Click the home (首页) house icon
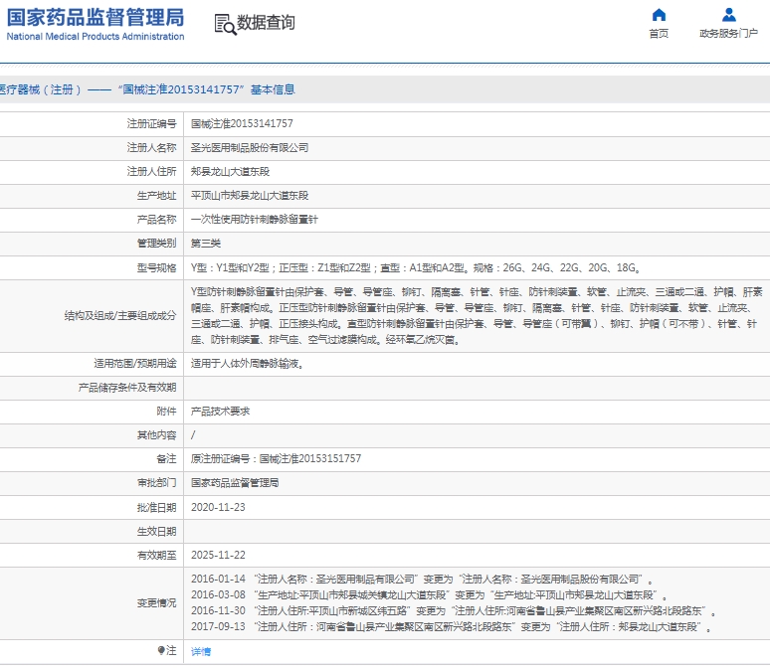 [659, 15]
